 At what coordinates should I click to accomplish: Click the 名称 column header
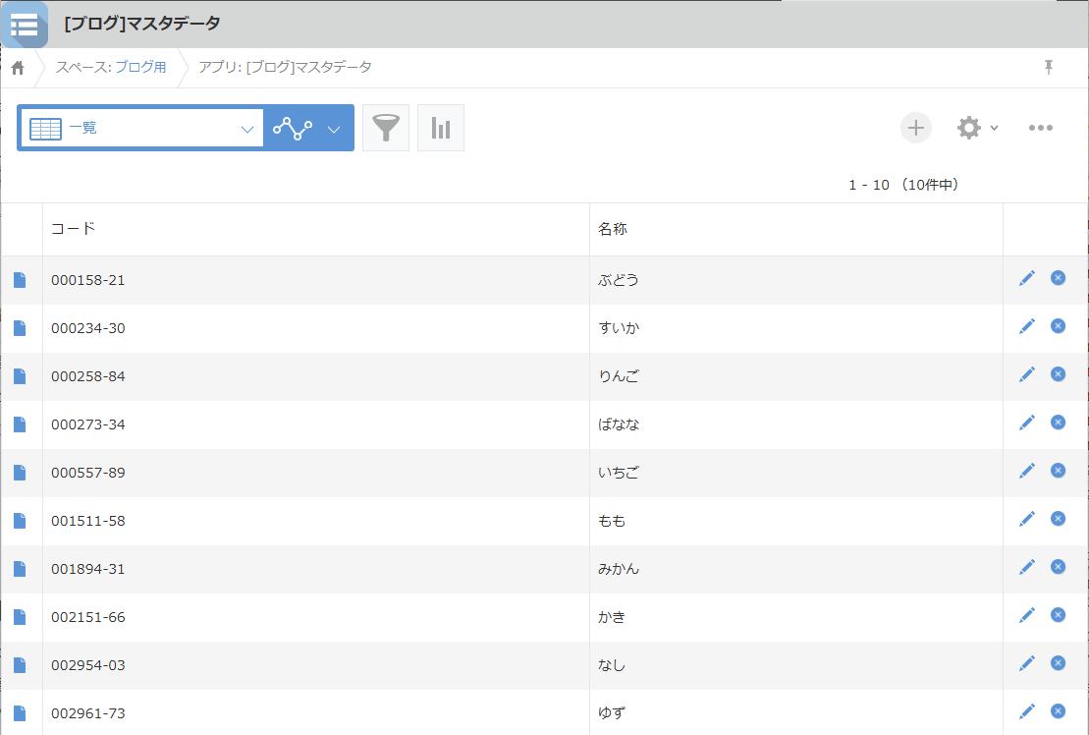coord(613,229)
